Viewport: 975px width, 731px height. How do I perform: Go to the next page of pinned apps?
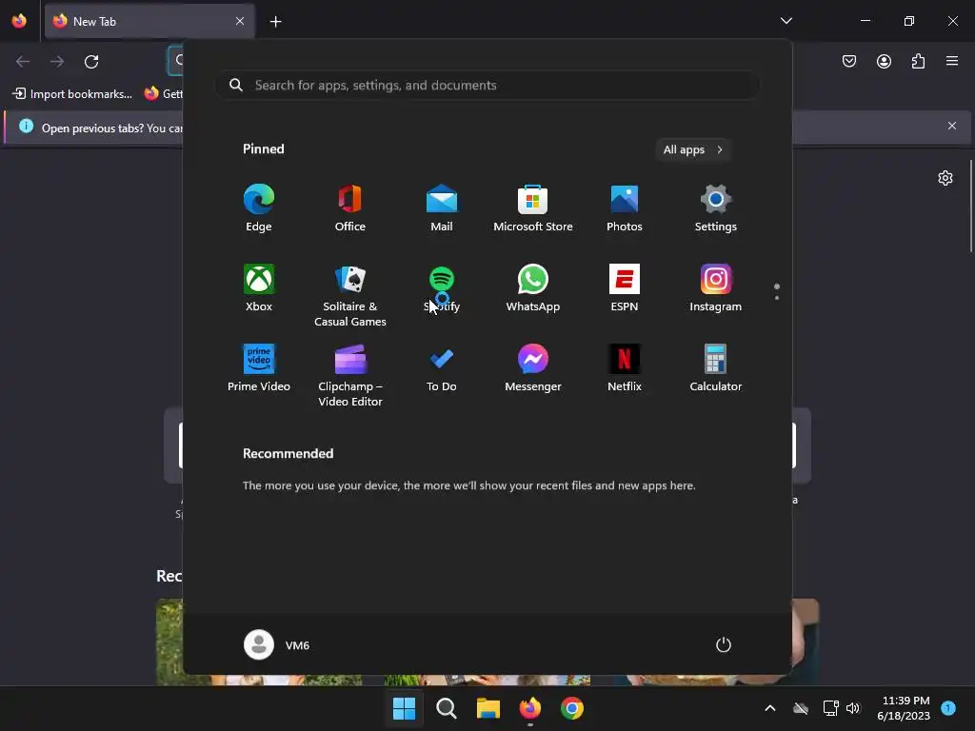[x=777, y=297]
